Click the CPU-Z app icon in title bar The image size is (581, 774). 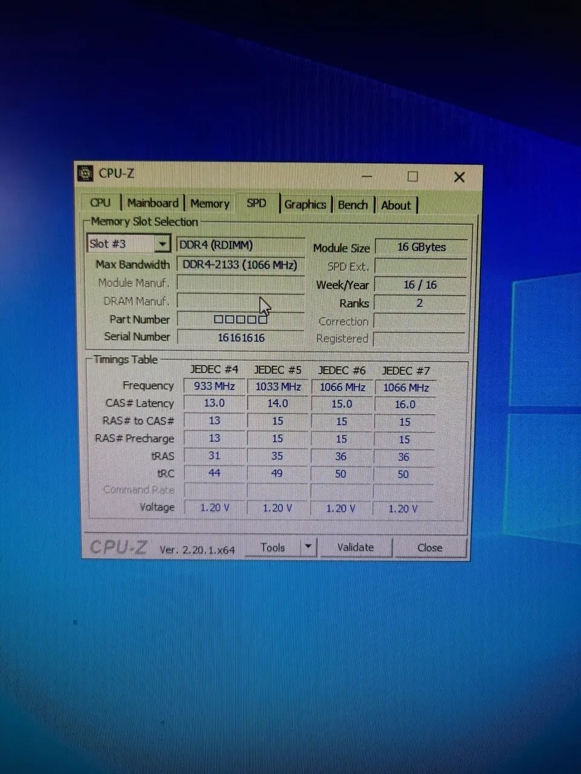(x=85, y=174)
